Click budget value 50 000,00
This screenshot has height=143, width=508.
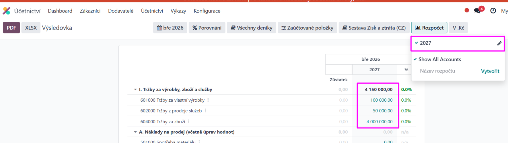point(383,110)
